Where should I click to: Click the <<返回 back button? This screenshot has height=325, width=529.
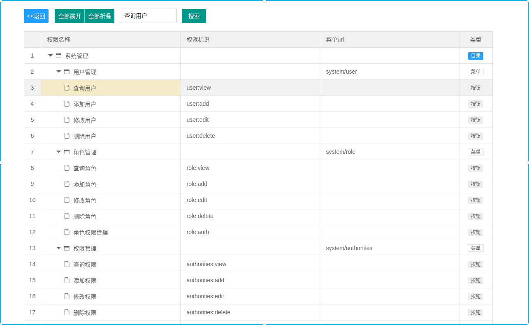click(36, 16)
